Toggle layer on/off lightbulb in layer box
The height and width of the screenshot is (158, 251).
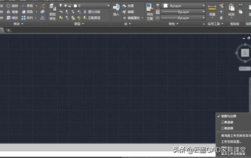point(61,6)
